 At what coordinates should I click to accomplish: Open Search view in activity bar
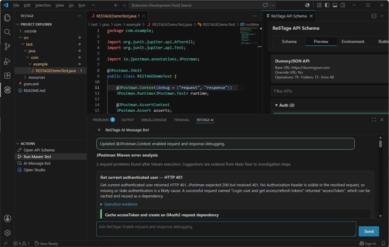(x=7, y=32)
